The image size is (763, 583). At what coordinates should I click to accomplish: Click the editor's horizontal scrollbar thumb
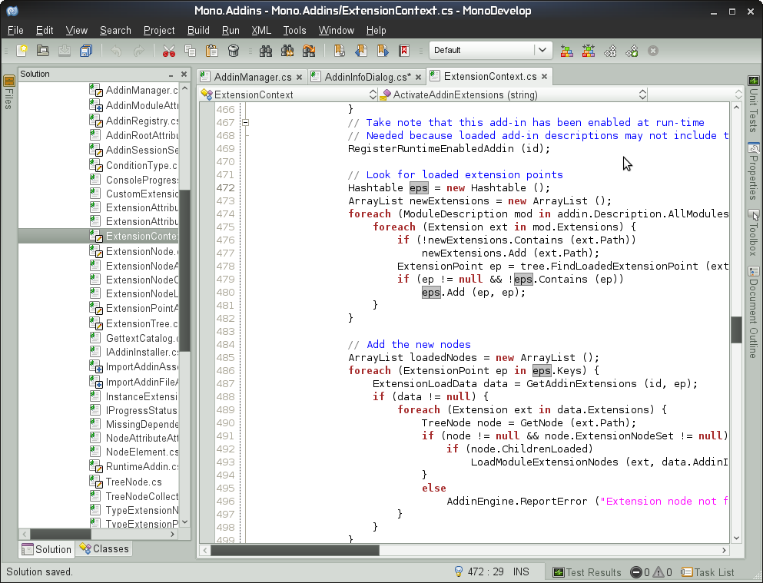295,550
